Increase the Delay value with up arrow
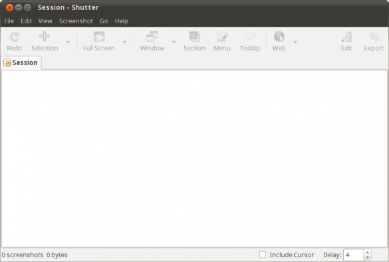Viewport: 389px width, 262px height. coord(368,252)
